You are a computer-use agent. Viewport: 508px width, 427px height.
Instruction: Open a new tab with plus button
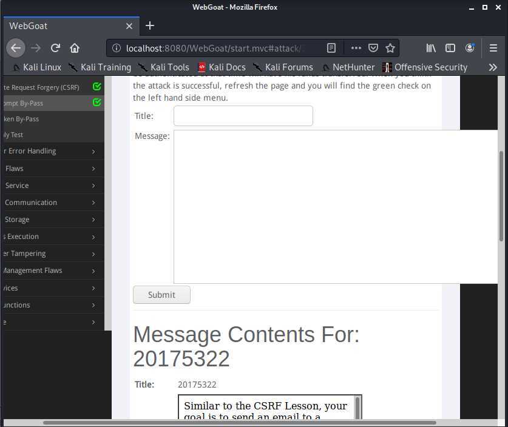[150, 25]
